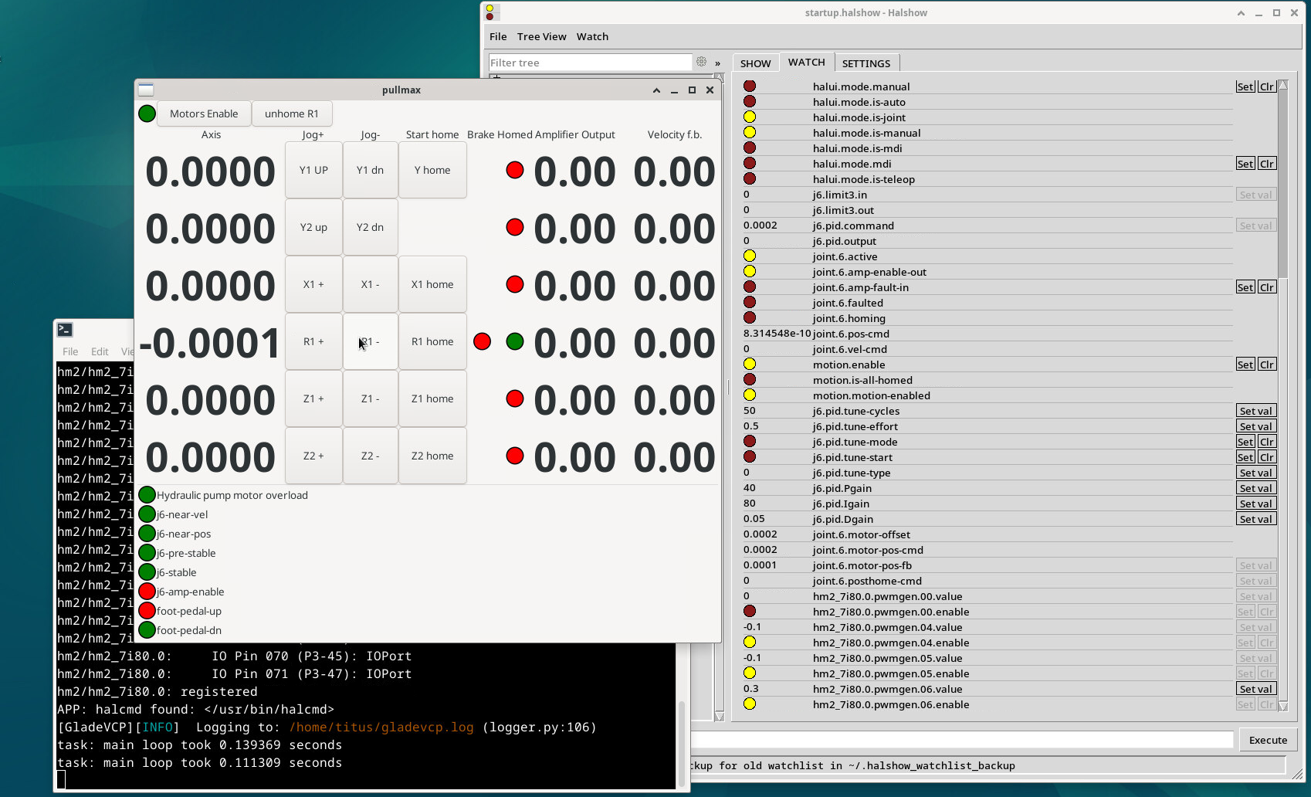
Task: Expand the double-chevron next to filter
Action: click(717, 63)
